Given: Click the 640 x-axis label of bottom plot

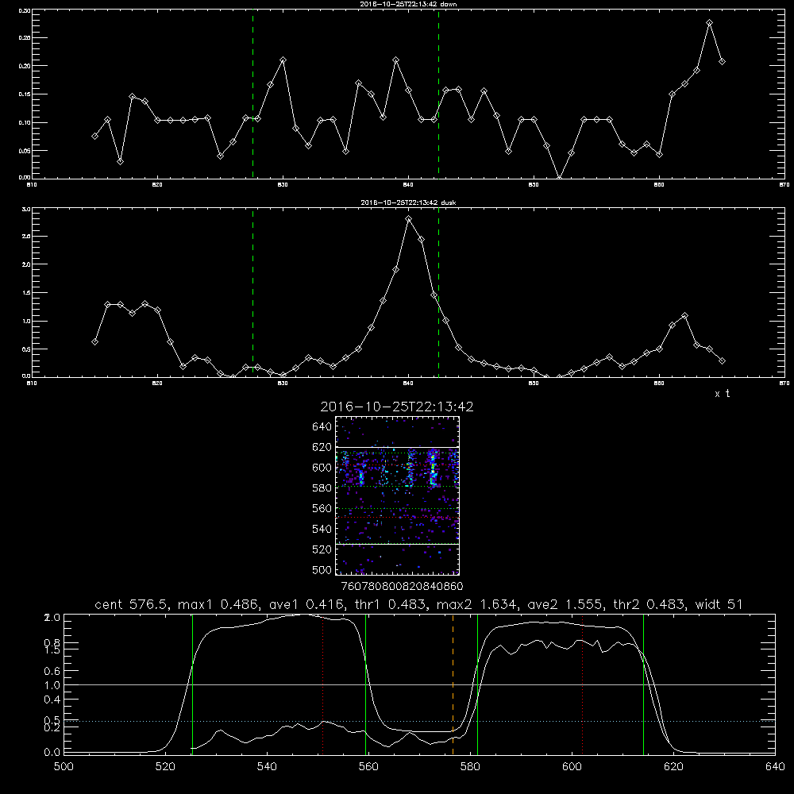Looking at the screenshot, I should pos(775,767).
